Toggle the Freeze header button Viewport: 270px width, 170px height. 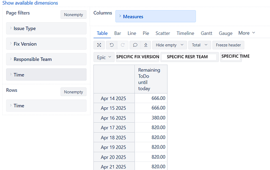point(228,45)
